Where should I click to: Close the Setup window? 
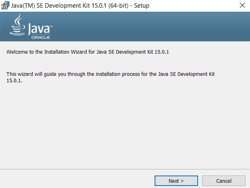tap(242, 5)
